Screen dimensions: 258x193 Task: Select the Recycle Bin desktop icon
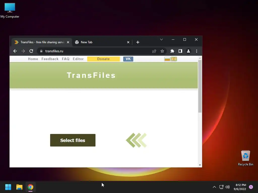click(245, 158)
